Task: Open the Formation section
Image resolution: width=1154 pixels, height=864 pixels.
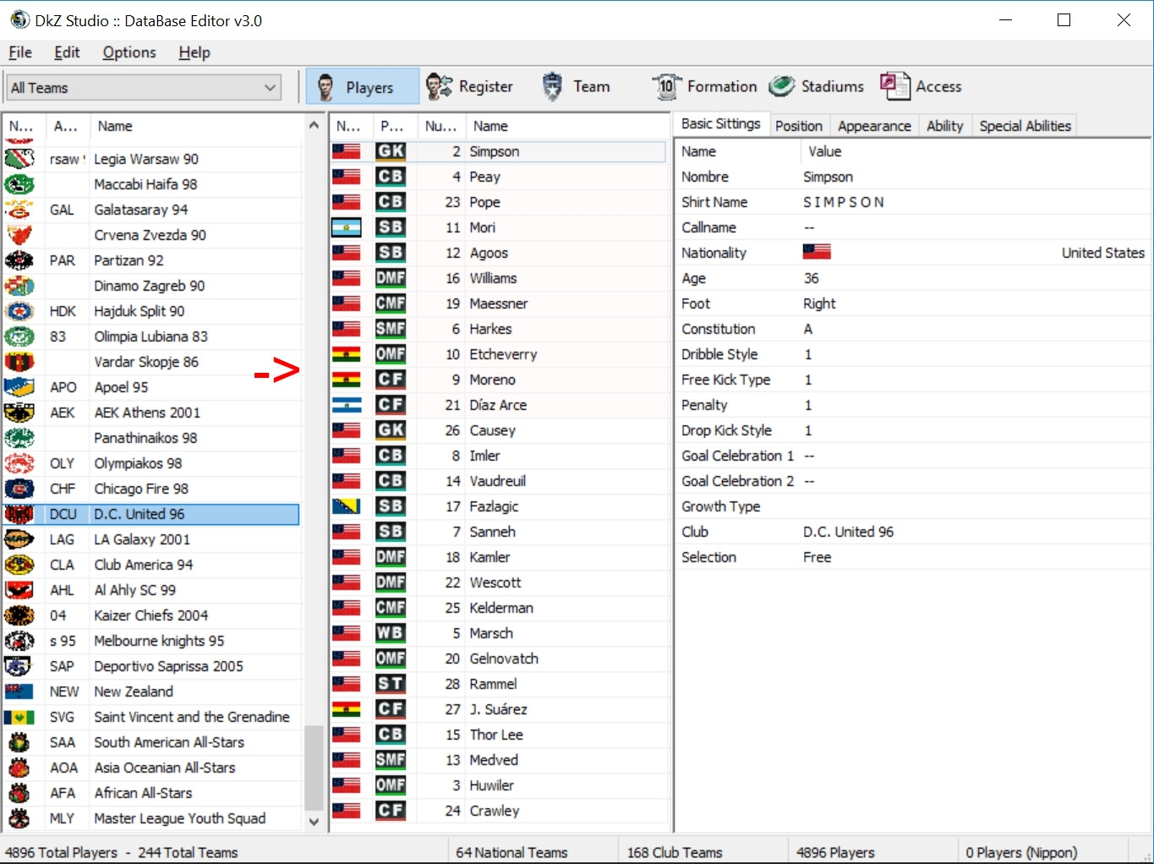Action: 704,86
